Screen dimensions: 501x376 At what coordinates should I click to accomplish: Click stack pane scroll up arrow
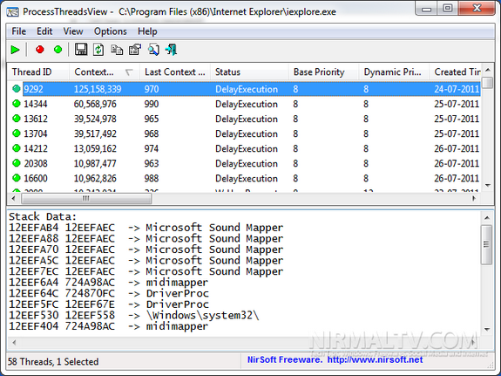(487, 218)
